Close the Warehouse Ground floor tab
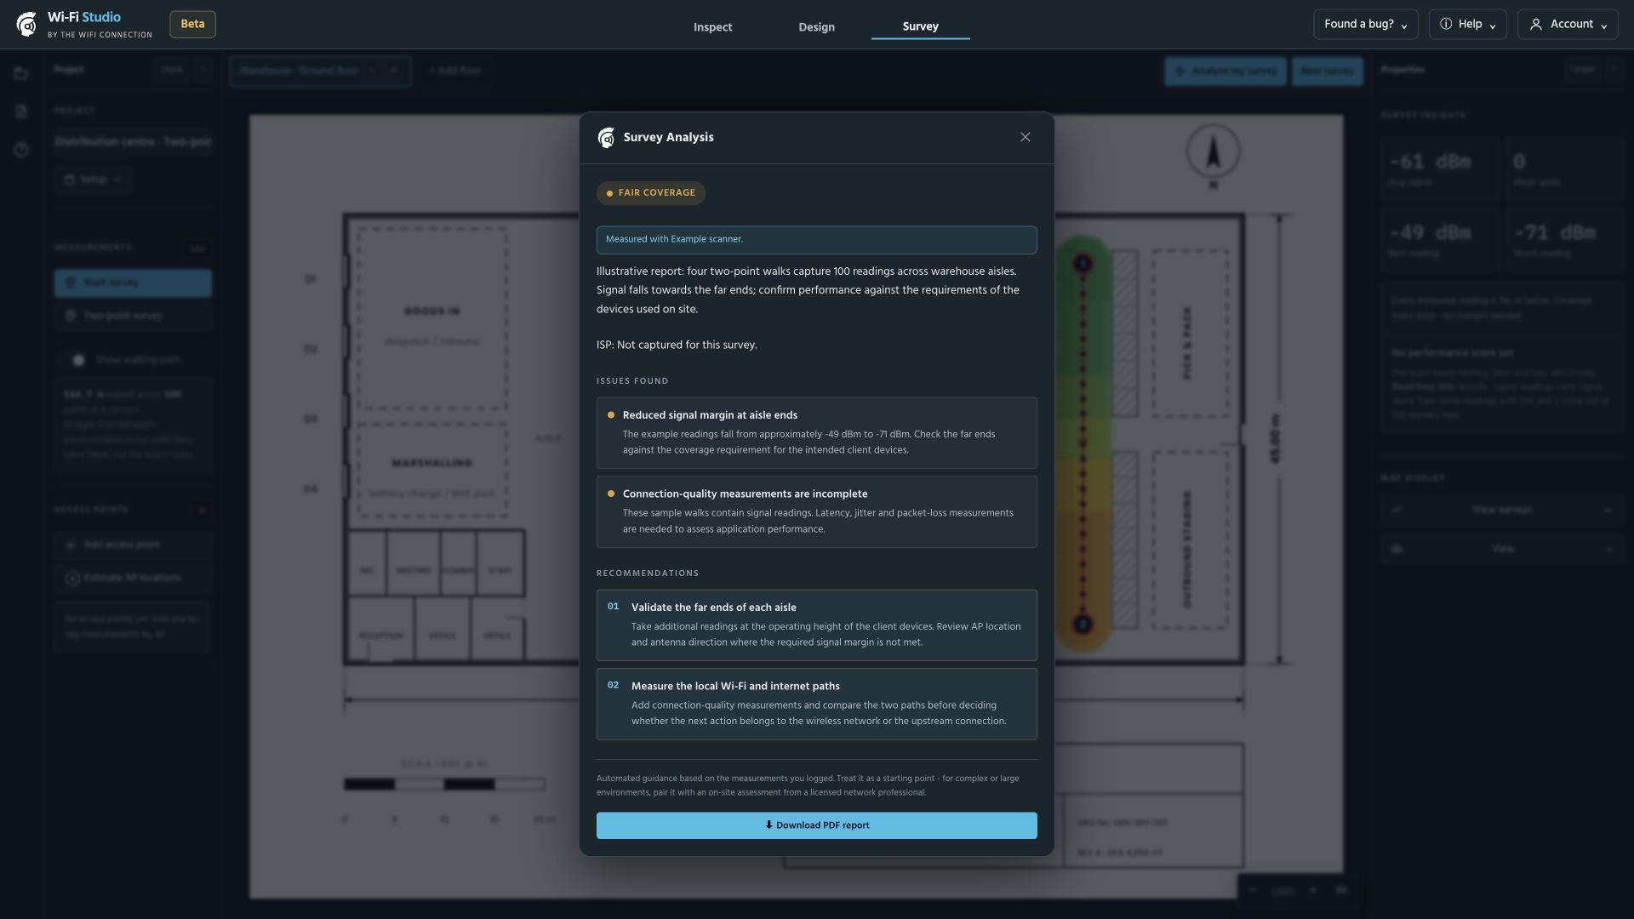This screenshot has height=919, width=1634. point(394,71)
